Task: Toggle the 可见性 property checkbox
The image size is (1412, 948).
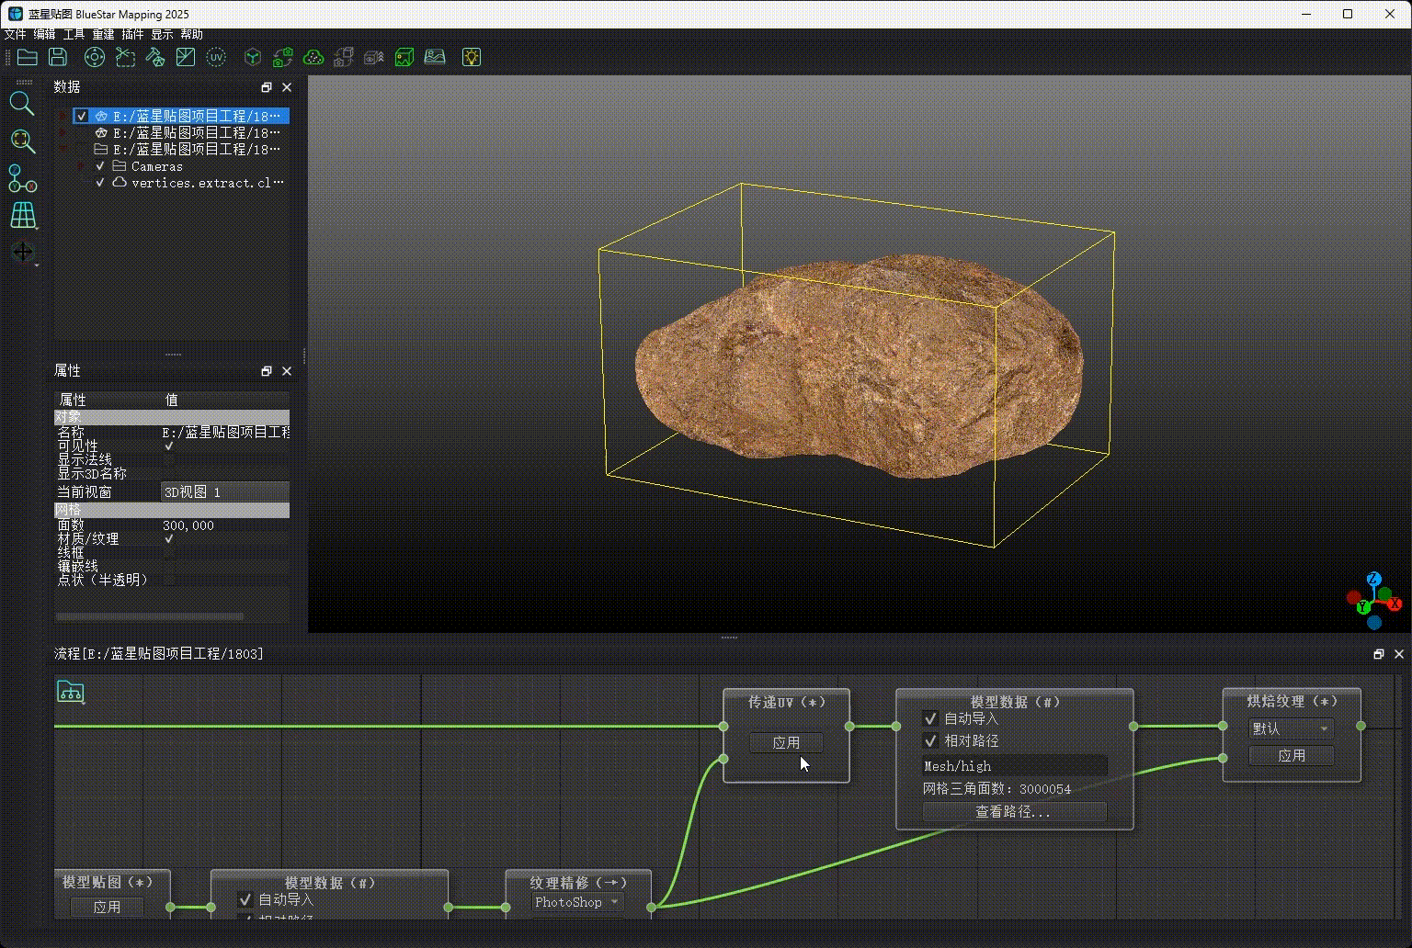Action: click(x=169, y=446)
